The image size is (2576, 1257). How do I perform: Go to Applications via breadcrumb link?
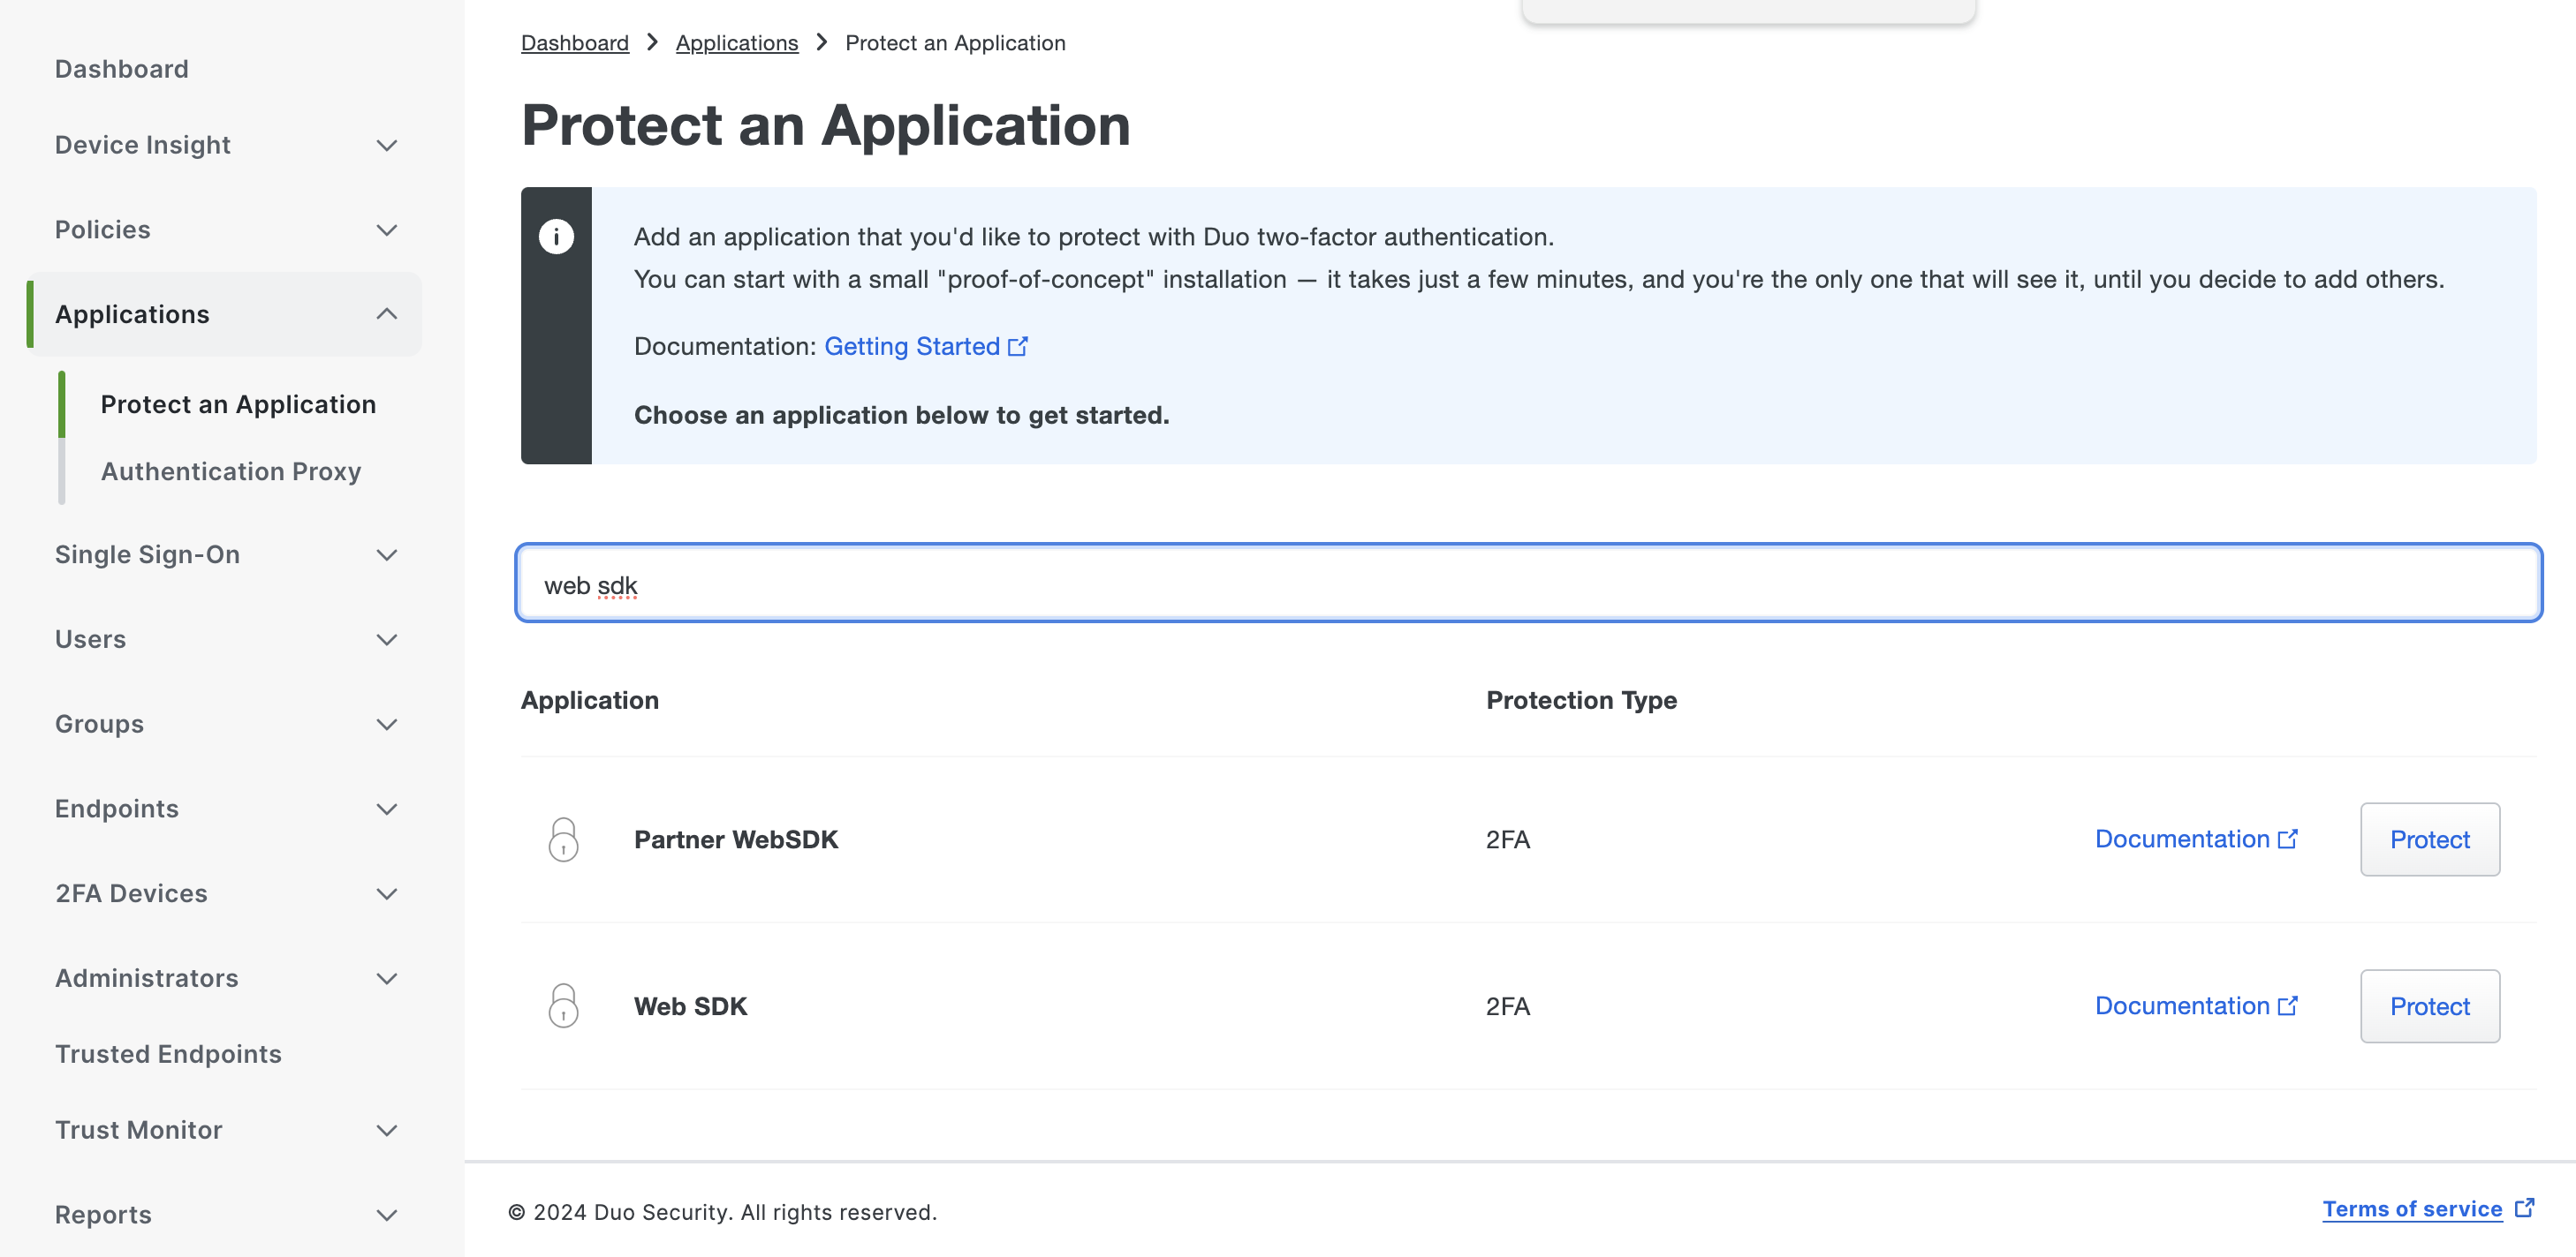(737, 43)
